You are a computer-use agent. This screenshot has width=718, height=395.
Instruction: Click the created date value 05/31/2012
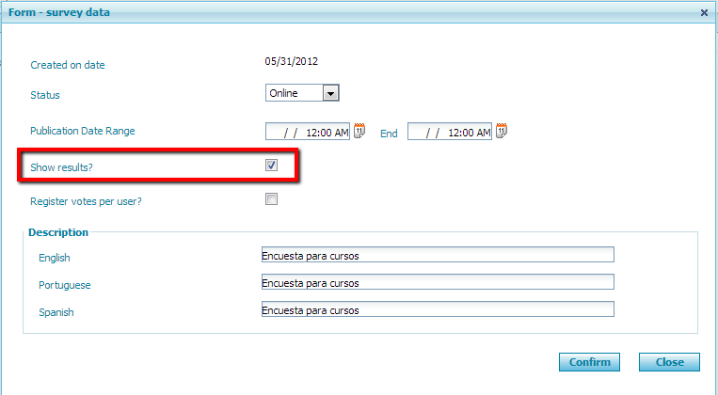pyautogui.click(x=291, y=62)
